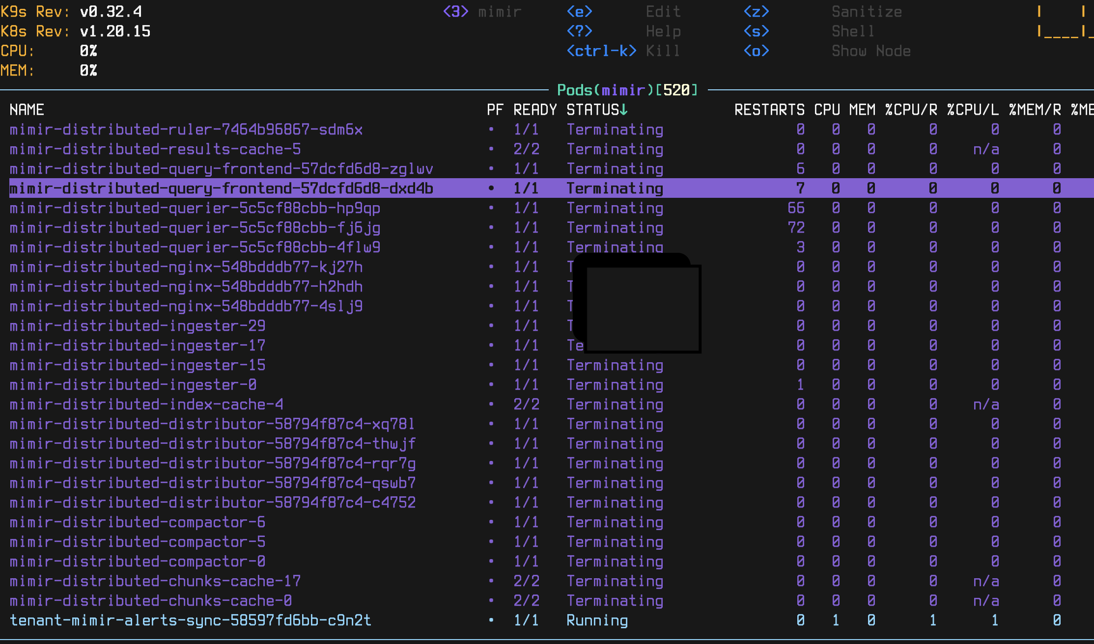Click highlighted query-frontend-57dcfd6d8-dxd4b row

(221, 188)
